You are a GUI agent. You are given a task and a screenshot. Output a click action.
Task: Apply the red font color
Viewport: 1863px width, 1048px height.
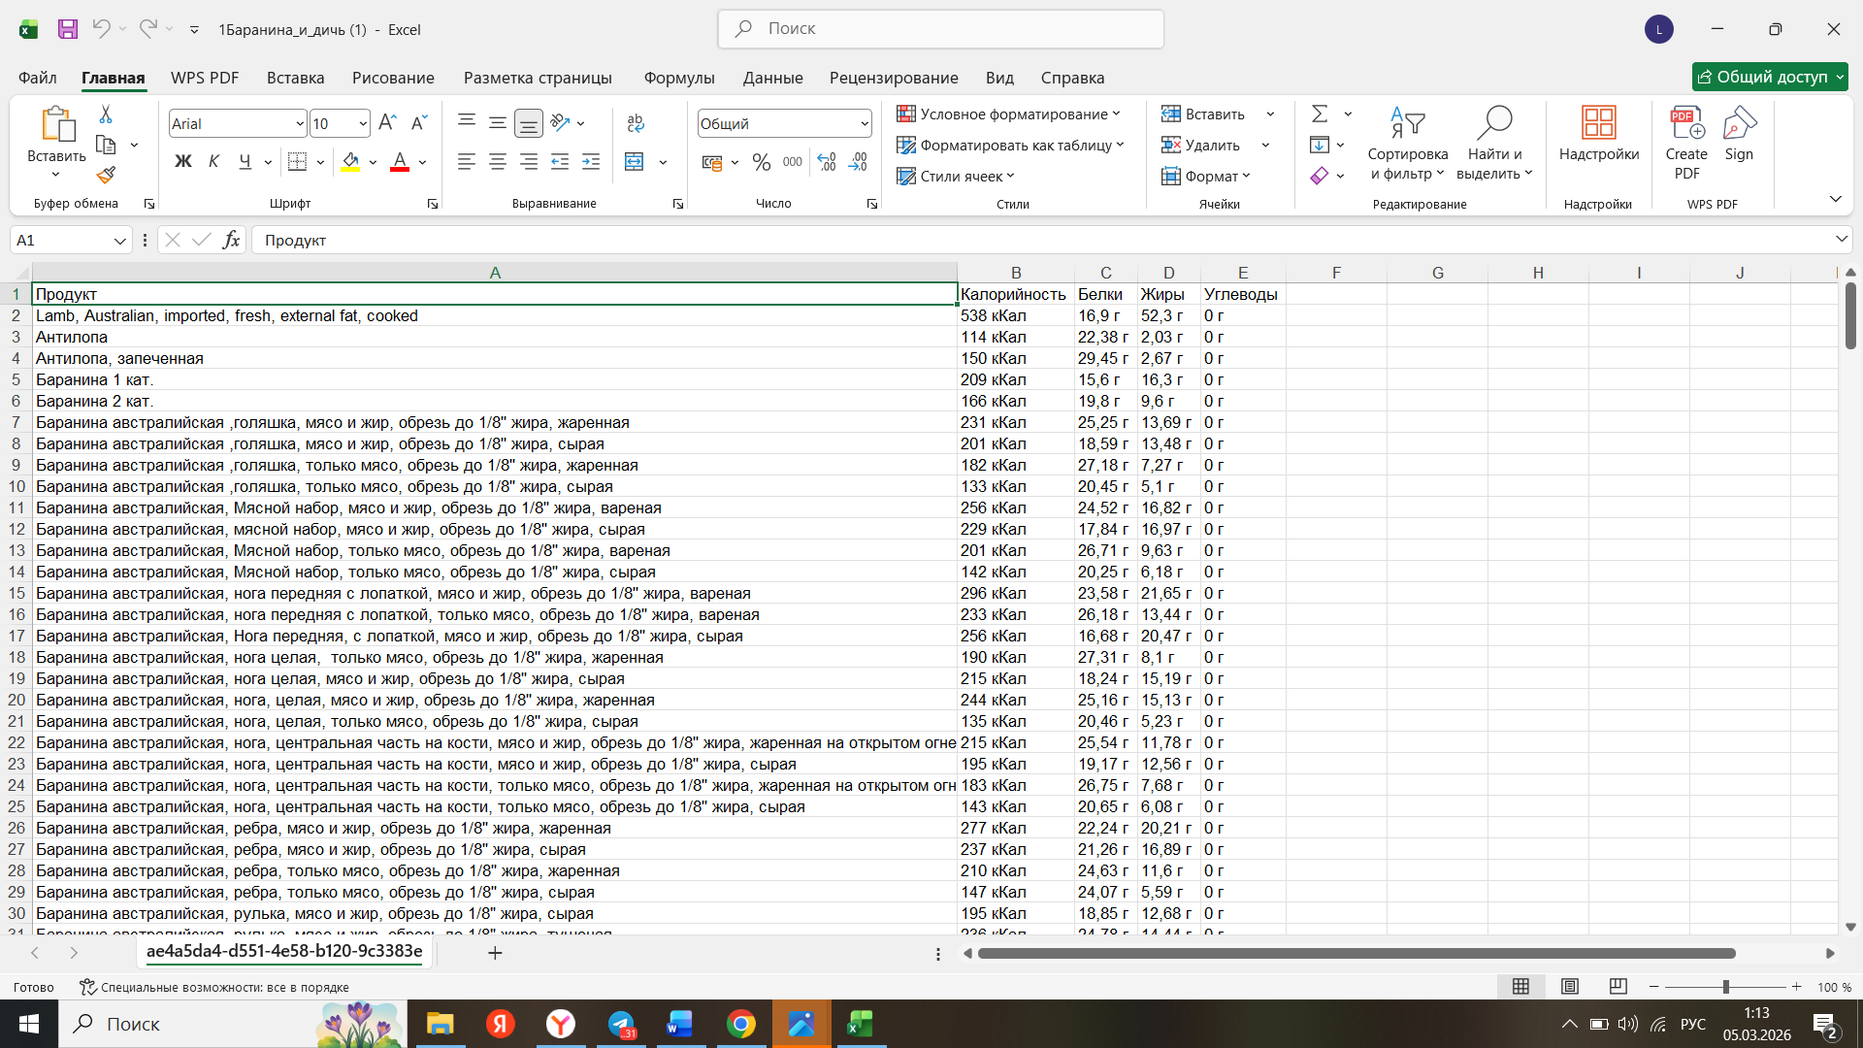[x=399, y=162]
